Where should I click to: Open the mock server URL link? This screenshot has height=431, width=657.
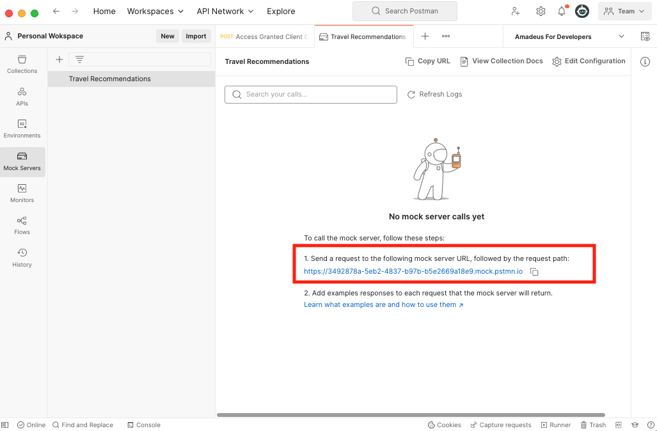pyautogui.click(x=413, y=271)
